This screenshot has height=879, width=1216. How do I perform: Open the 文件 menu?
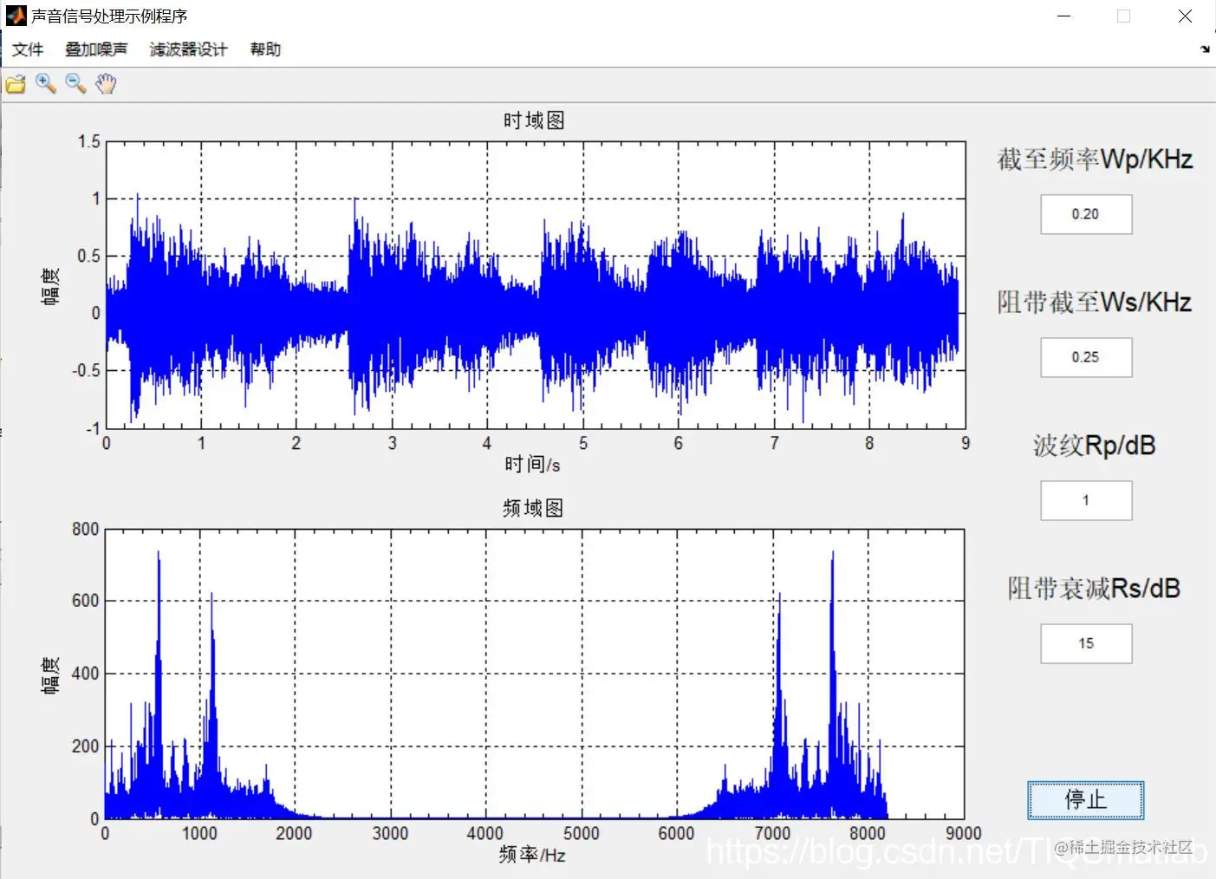point(28,49)
